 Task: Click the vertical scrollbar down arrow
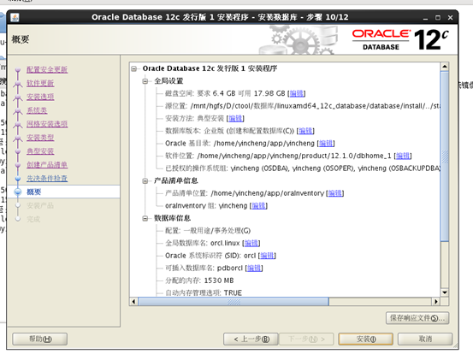pos(445,292)
